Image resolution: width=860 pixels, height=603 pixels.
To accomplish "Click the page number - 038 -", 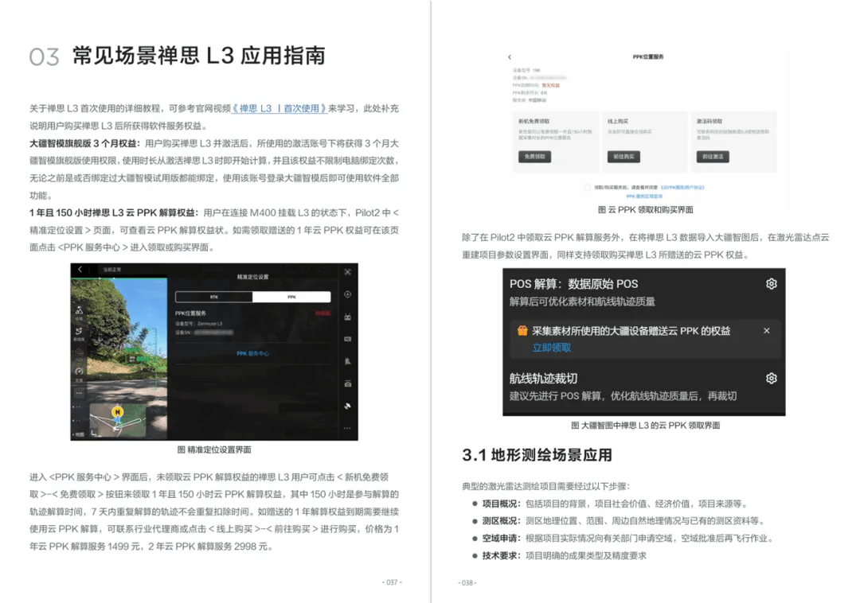I will (467, 583).
